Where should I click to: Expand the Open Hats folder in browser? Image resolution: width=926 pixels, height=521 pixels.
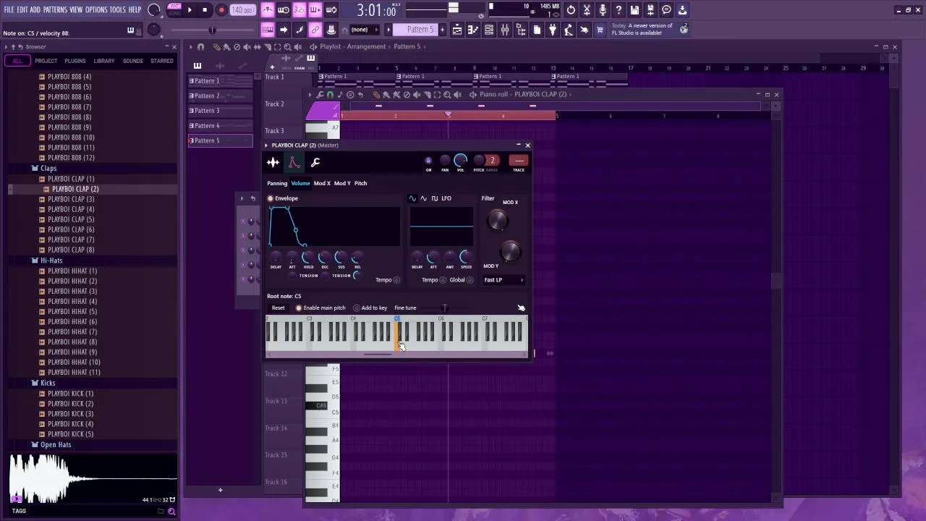coord(55,445)
